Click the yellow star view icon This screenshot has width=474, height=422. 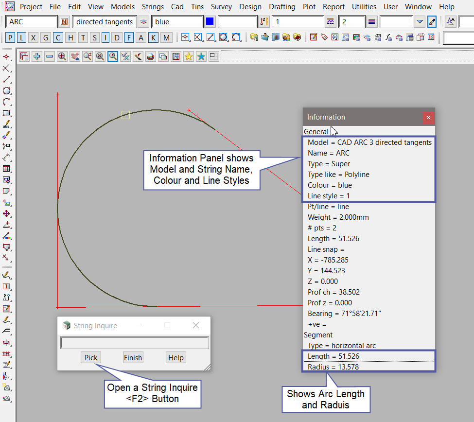(189, 56)
